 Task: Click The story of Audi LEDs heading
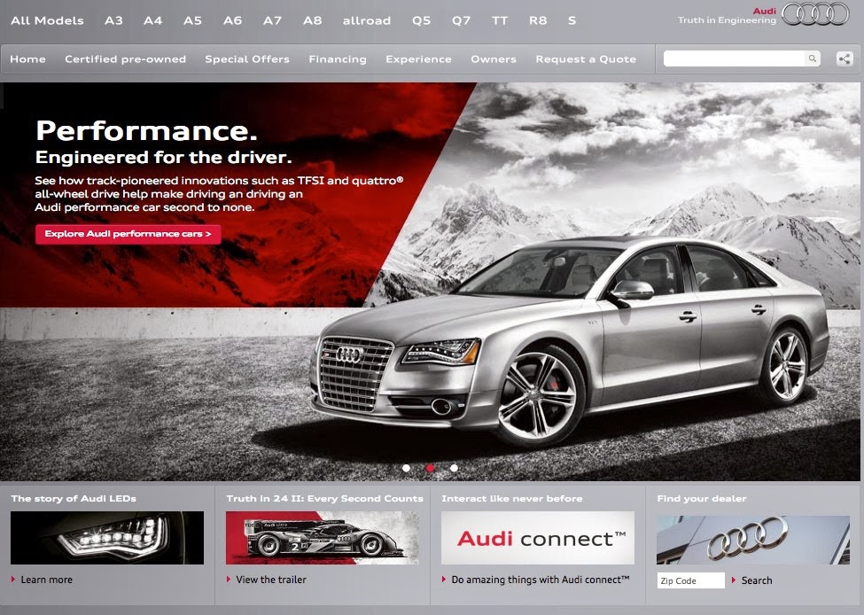pos(74,498)
